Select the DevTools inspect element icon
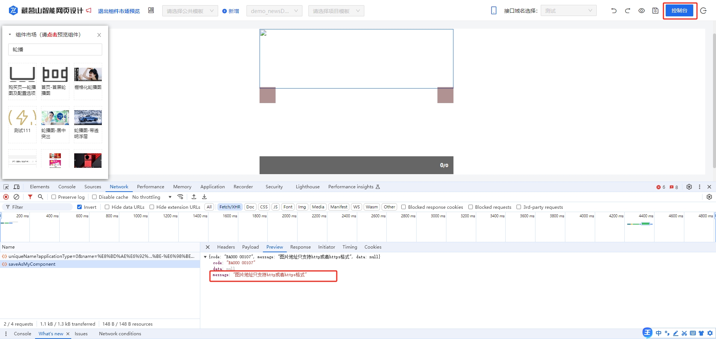 [6, 187]
